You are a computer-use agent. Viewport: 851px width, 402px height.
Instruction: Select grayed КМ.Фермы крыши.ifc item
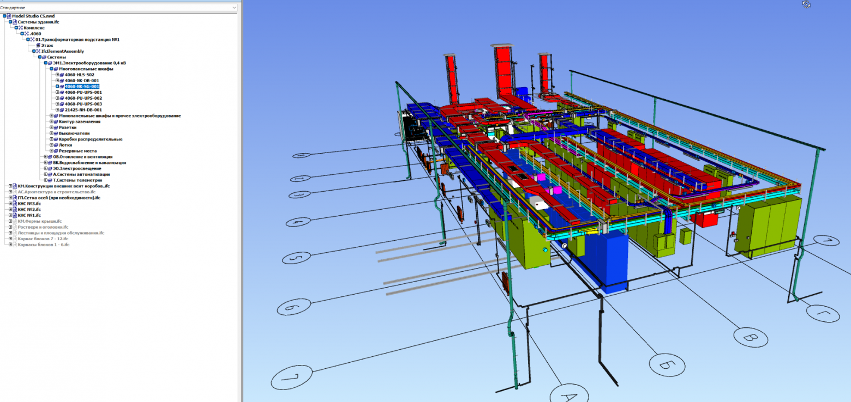[x=40, y=221]
